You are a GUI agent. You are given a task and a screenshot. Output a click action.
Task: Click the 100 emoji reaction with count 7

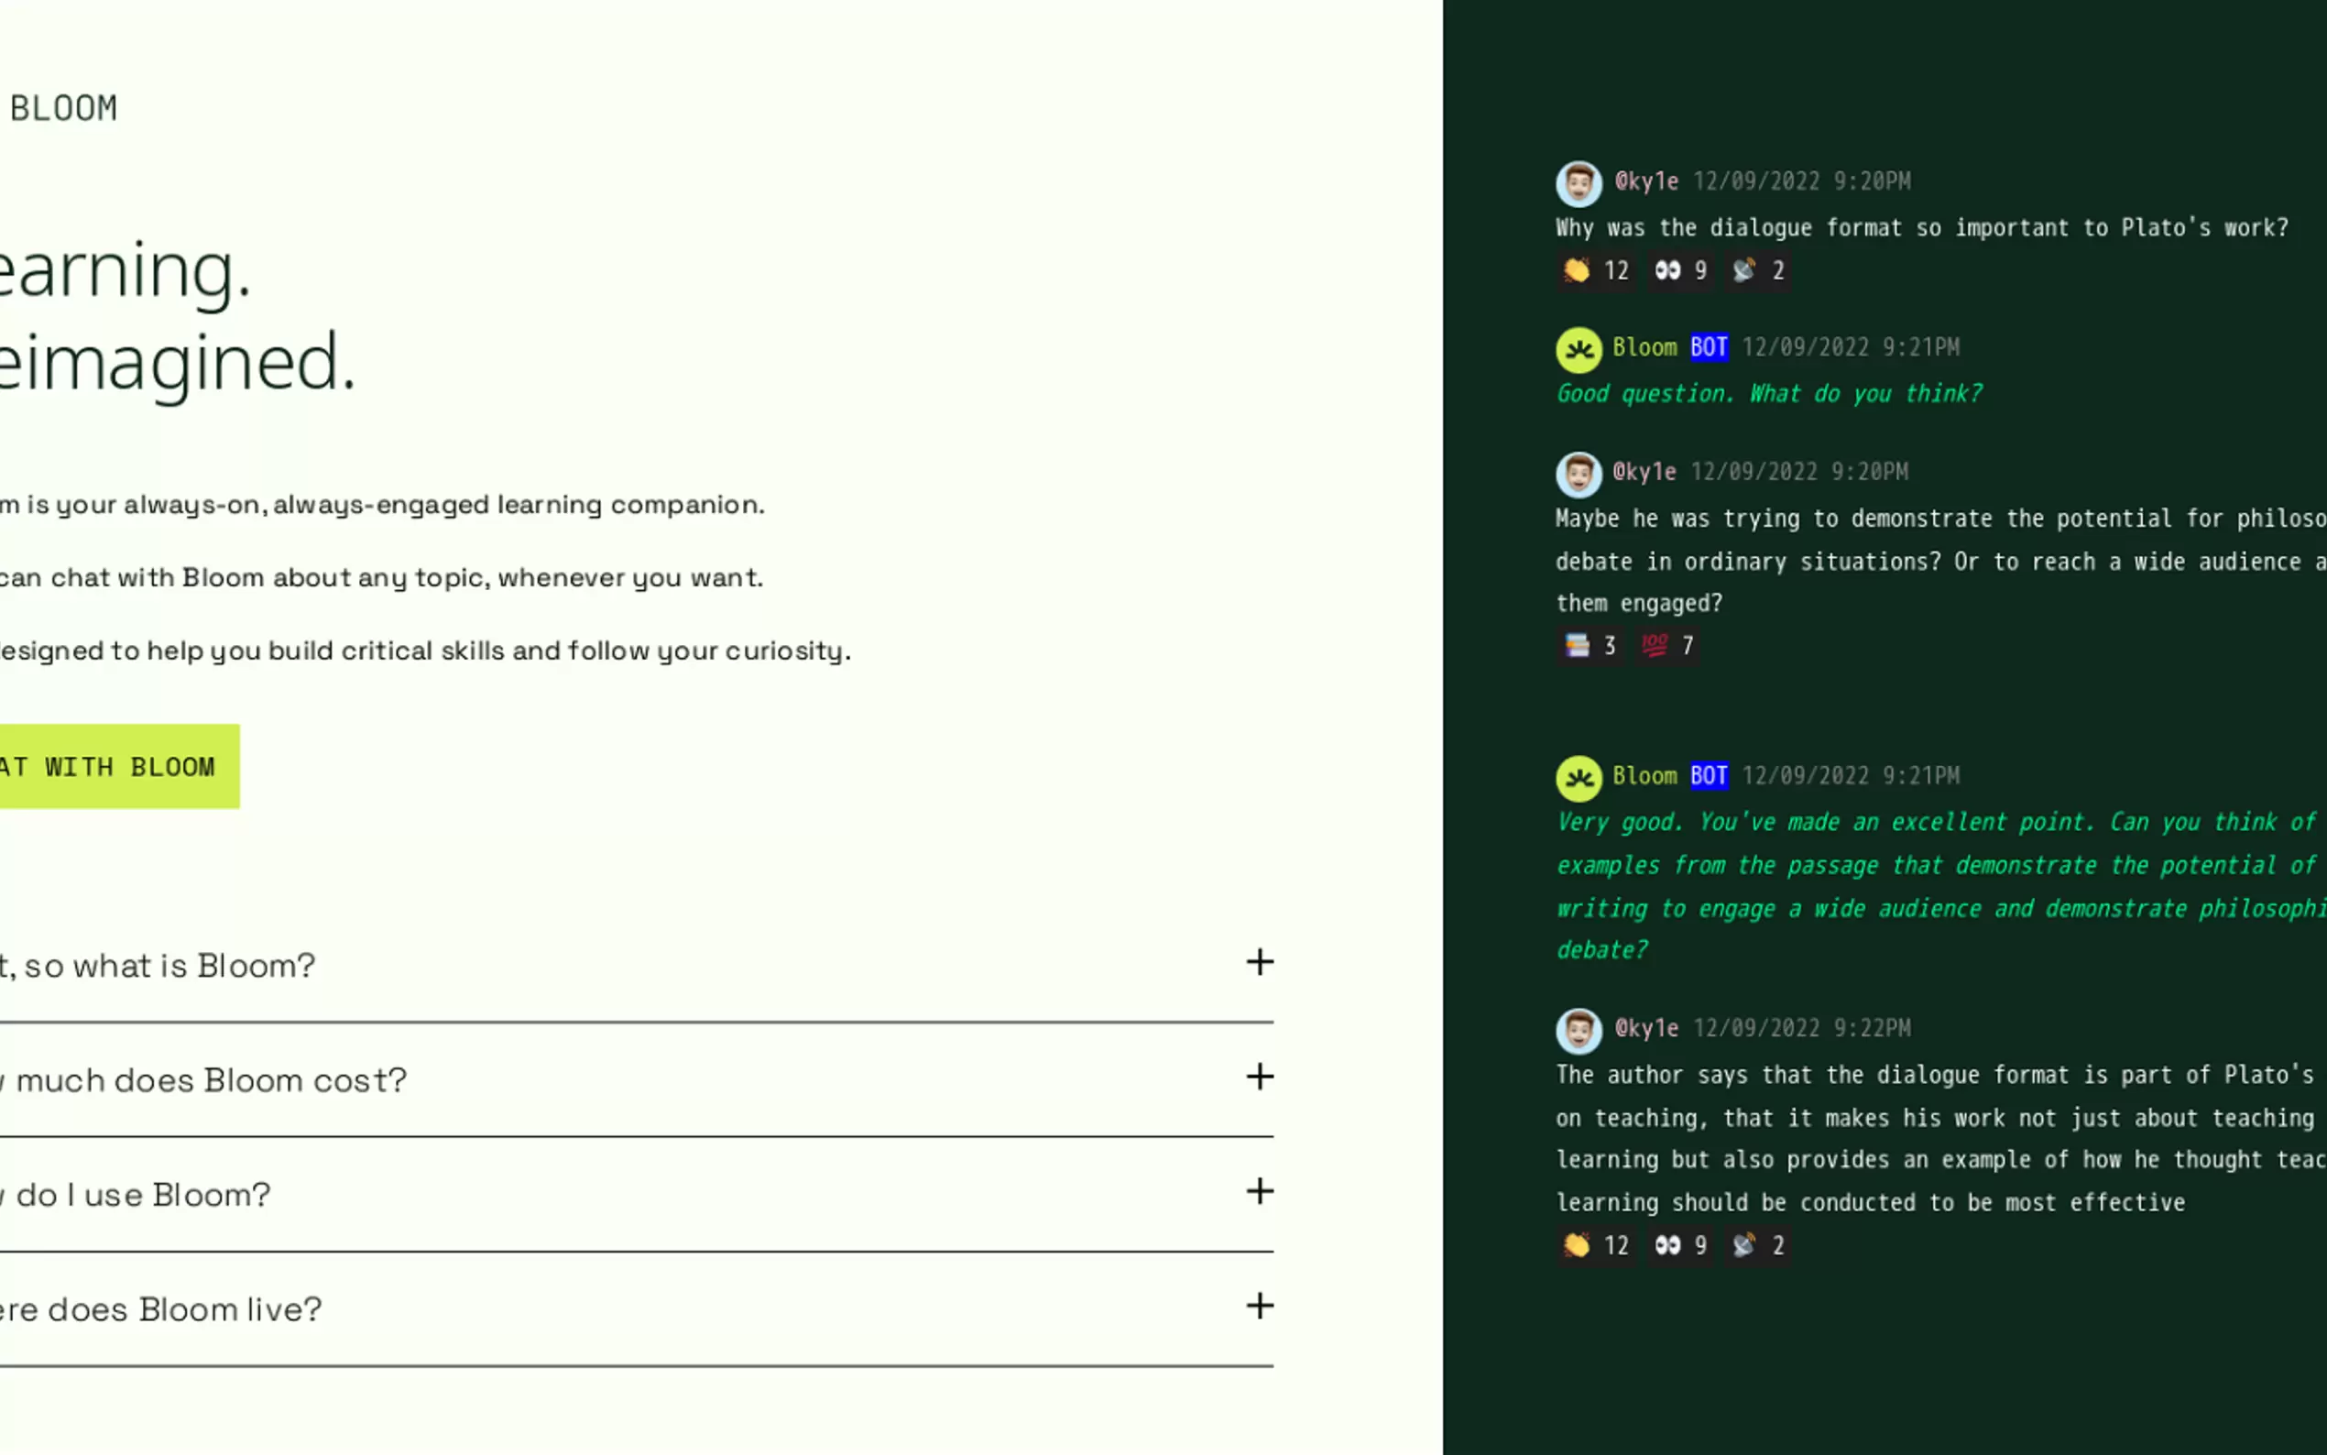click(x=1667, y=646)
